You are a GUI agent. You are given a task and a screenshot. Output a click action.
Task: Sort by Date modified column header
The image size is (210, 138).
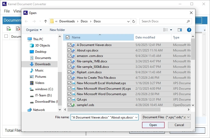pos(152,37)
